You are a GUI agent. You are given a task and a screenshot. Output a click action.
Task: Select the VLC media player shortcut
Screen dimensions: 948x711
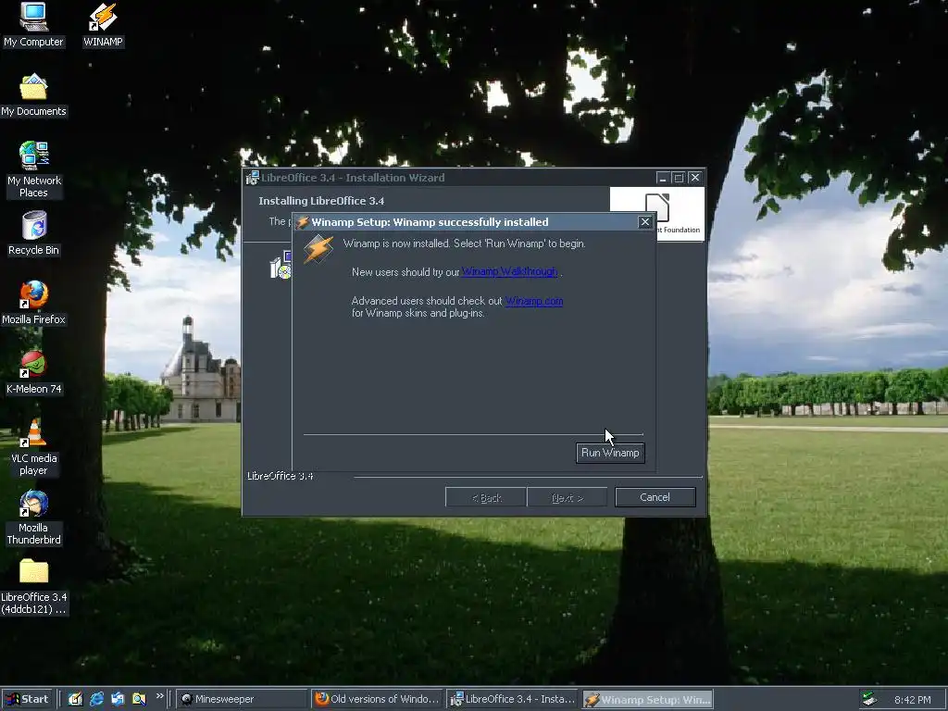coord(33,447)
